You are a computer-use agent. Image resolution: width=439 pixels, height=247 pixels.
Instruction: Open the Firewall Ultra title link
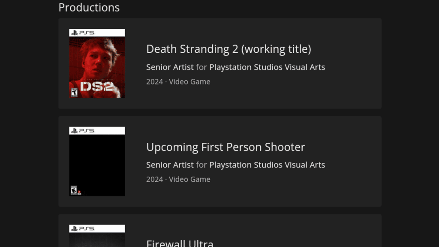[180, 243]
